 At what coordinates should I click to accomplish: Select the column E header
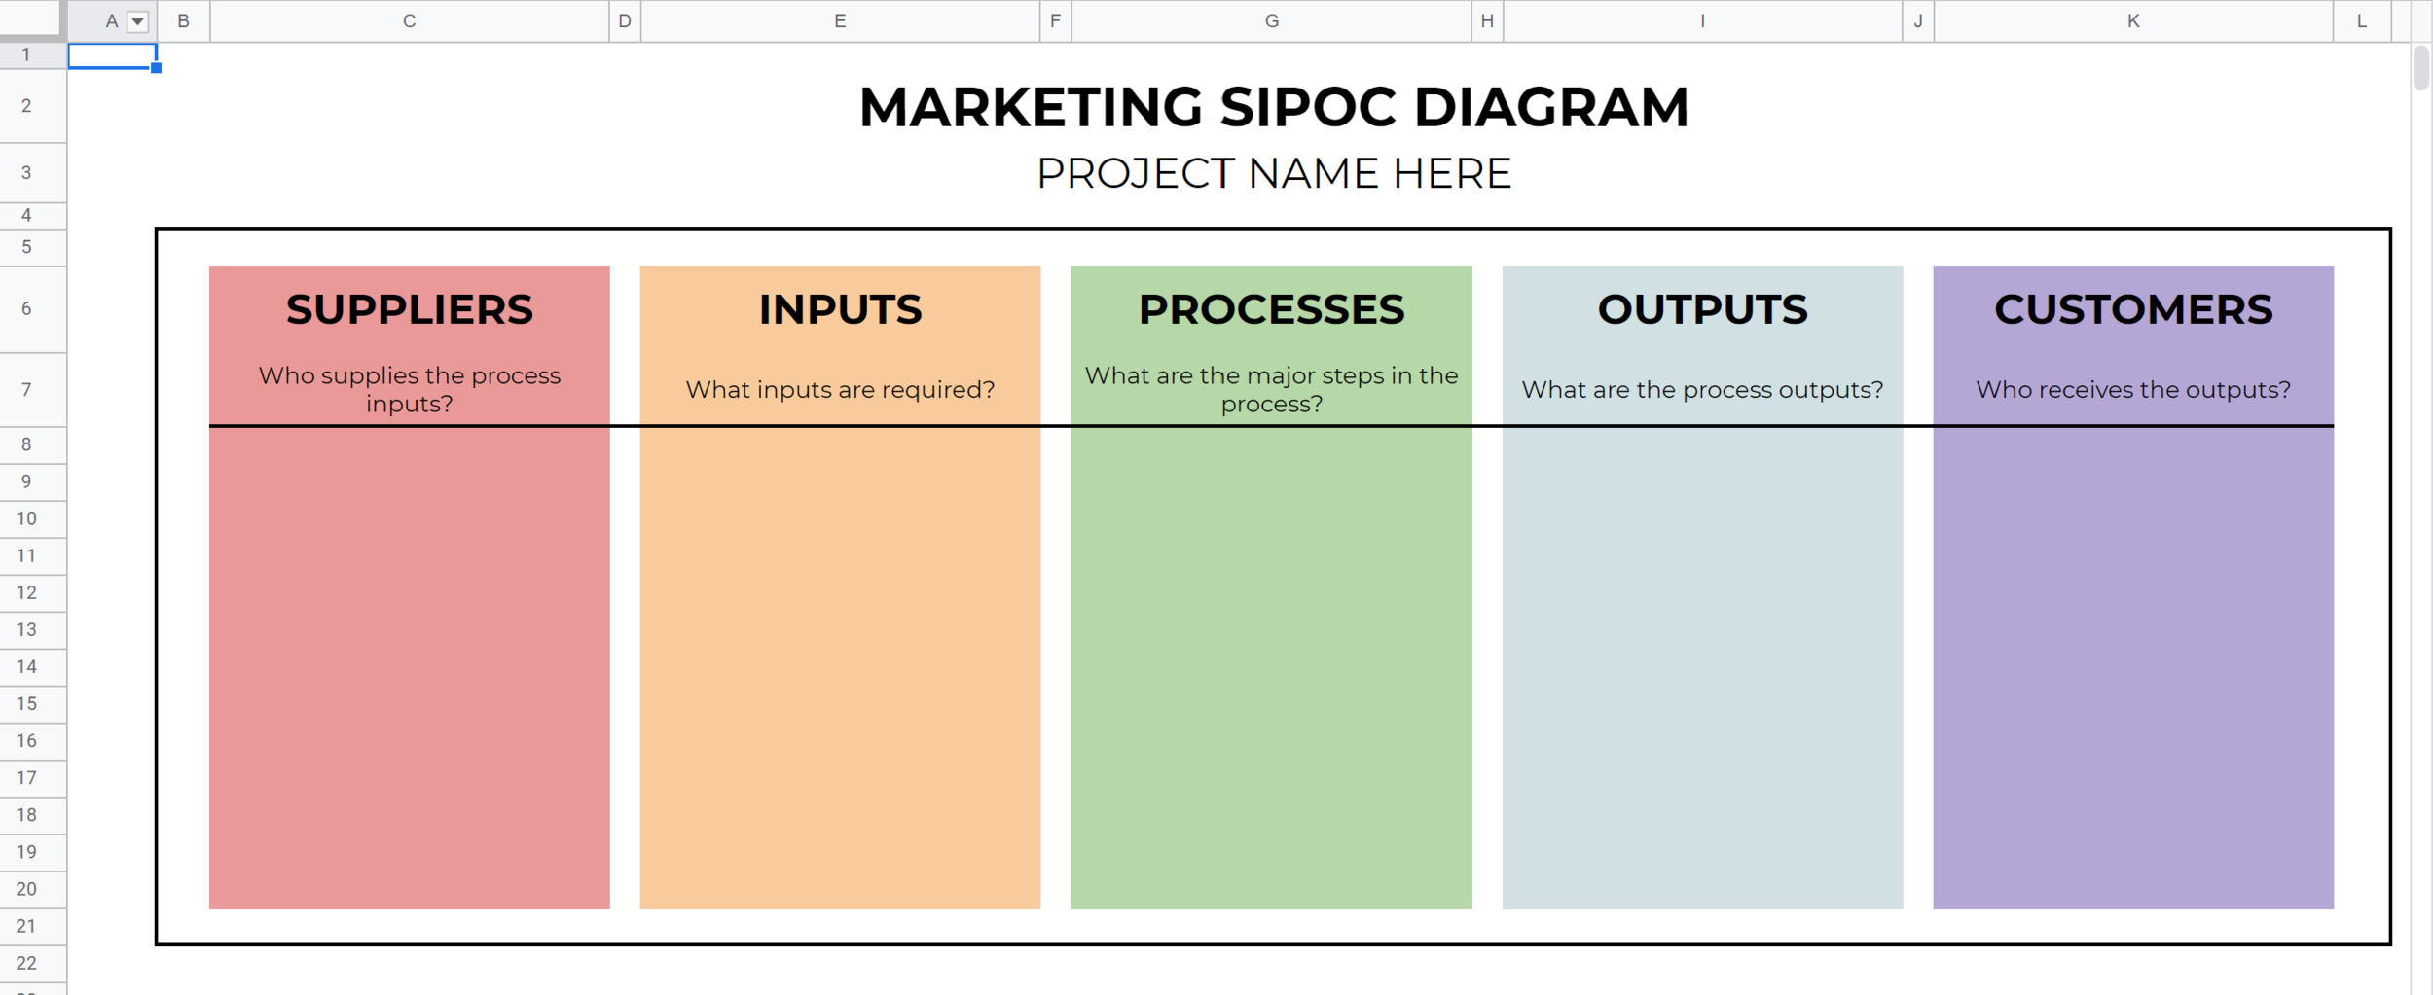coord(840,21)
